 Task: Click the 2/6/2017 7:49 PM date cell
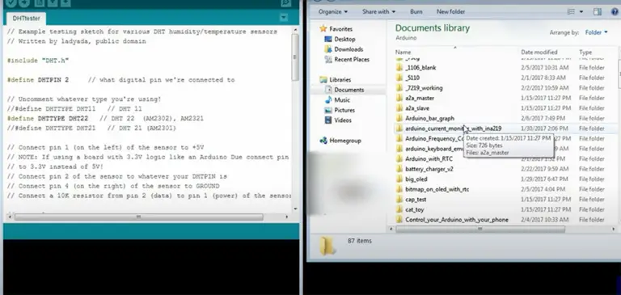(544, 118)
